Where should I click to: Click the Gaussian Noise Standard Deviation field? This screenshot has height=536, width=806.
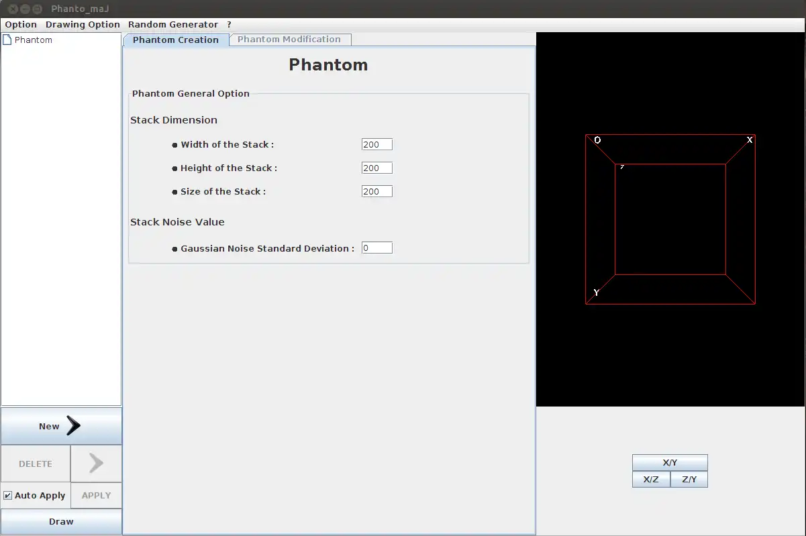376,248
